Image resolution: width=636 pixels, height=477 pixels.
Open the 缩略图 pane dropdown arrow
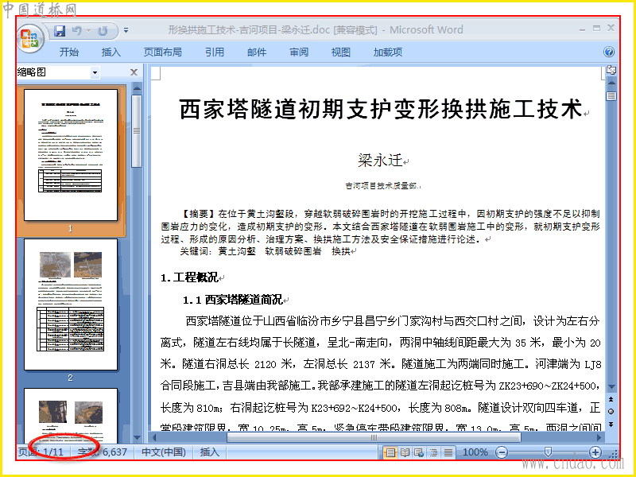point(95,73)
